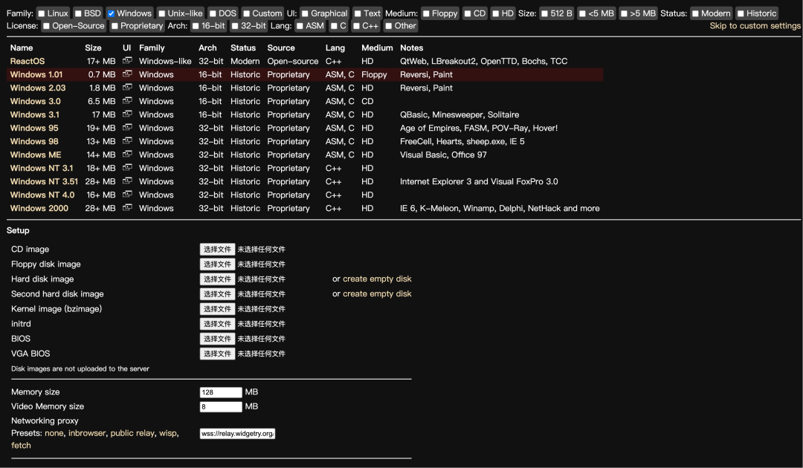Choose file for VGA BIOS
The image size is (803, 468).
point(217,353)
